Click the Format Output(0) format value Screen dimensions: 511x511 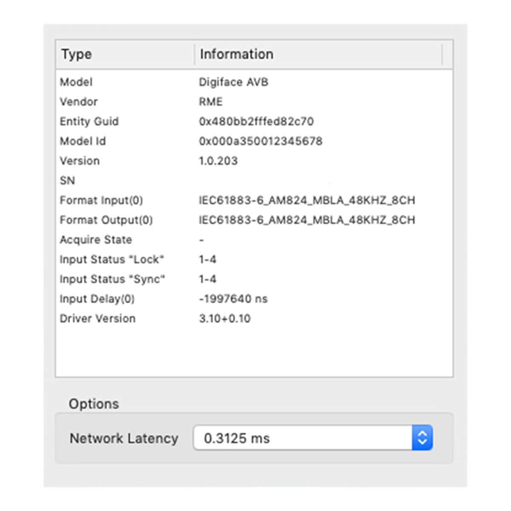tap(307, 220)
